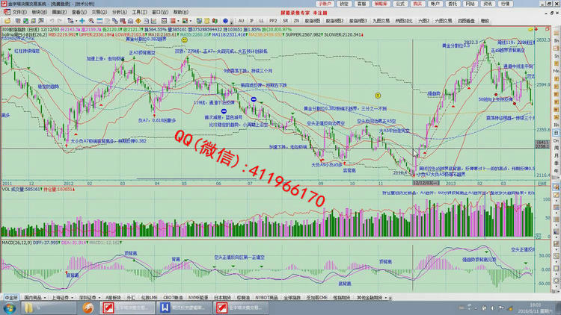Click the SR shortcut in the toolbar

285,21
